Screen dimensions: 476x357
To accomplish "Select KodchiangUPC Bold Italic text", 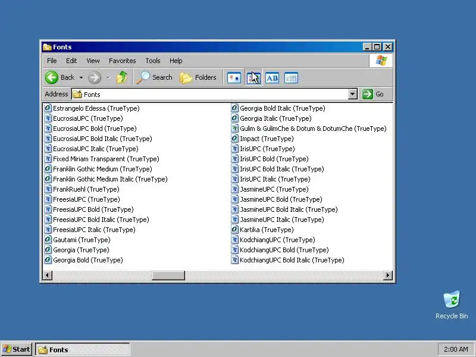I will point(292,260).
